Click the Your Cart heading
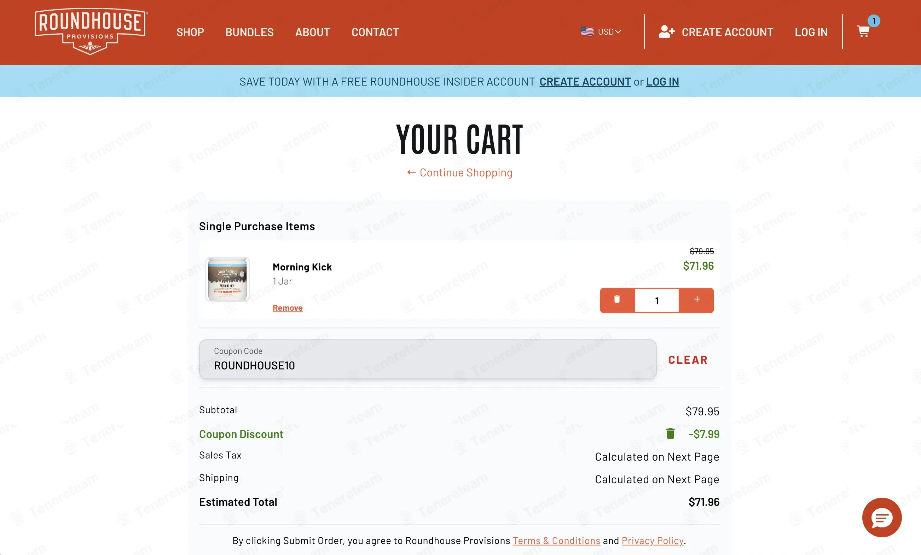 coord(460,139)
